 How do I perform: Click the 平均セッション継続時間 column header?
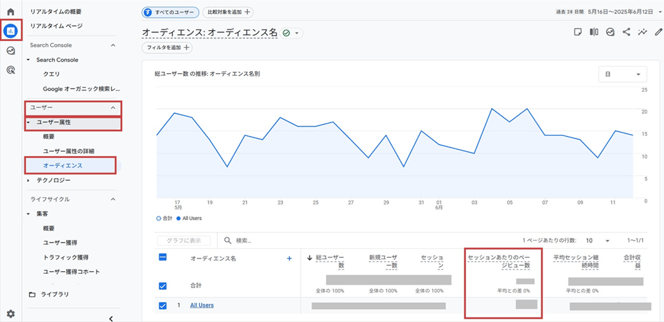[x=576, y=262]
